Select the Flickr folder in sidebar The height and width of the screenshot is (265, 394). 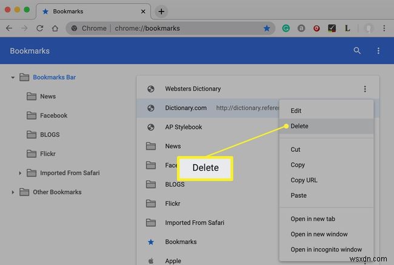tap(48, 154)
